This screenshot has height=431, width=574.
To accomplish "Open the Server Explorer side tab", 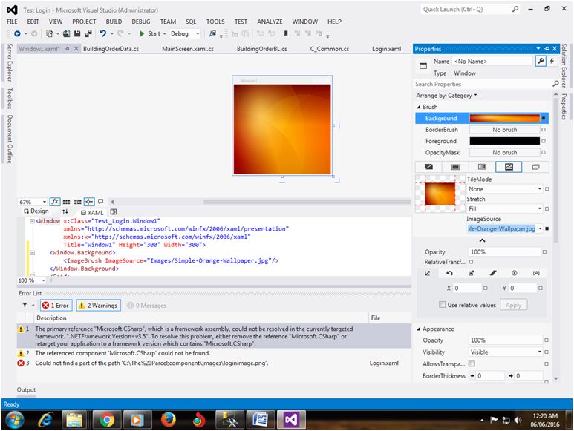I will [x=10, y=62].
